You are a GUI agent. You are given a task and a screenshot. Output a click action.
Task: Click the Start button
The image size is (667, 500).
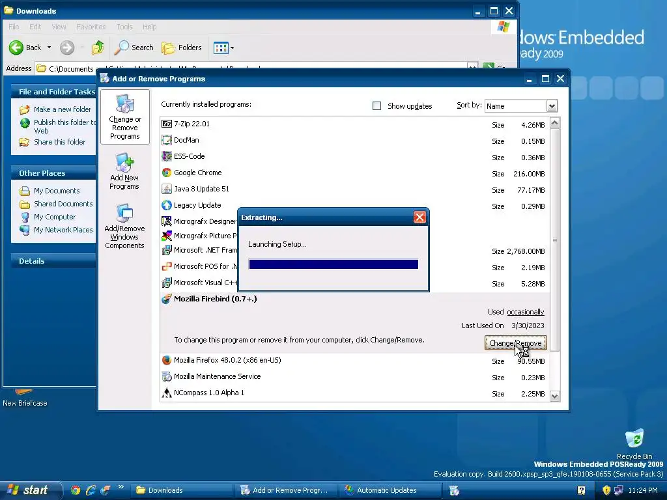point(30,490)
